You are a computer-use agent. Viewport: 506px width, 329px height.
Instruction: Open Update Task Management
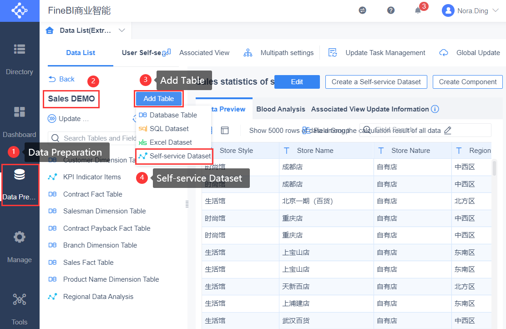(385, 53)
